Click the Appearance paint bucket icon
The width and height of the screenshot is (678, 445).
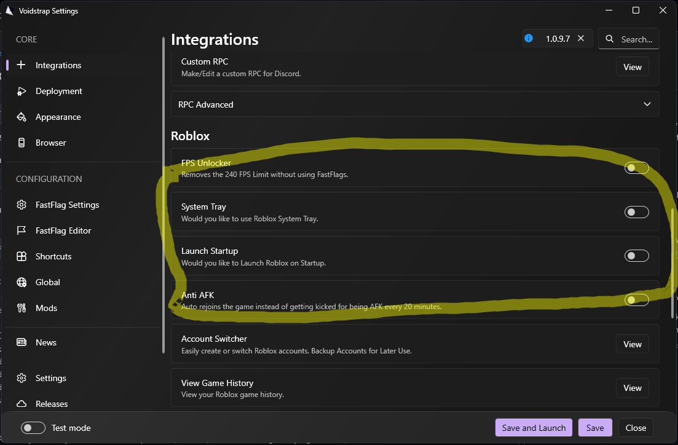click(21, 117)
